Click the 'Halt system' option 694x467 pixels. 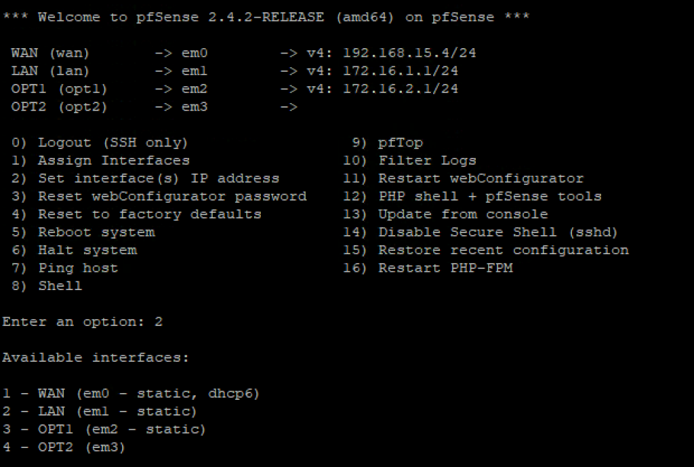[x=75, y=251]
